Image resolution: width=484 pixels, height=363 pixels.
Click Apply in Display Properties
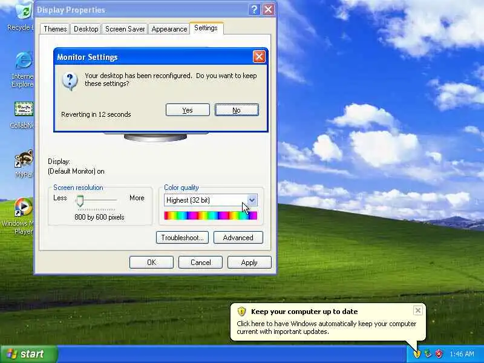249,263
